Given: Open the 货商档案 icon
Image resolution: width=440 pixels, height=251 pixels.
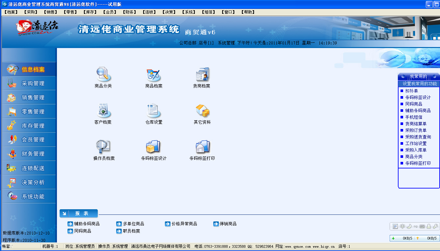Looking at the screenshot, I should pos(202,75).
